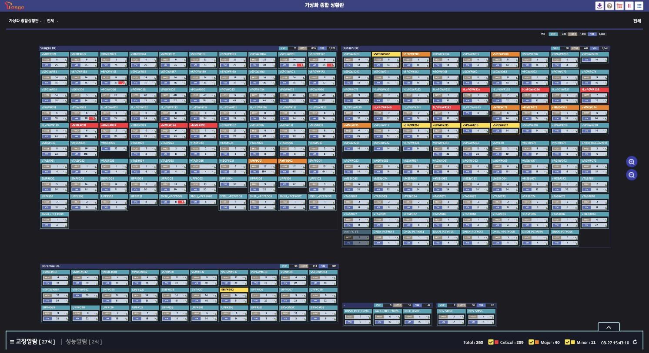Pause refresh with the pause icon
Screen dimensions: 649x353
[629, 6]
